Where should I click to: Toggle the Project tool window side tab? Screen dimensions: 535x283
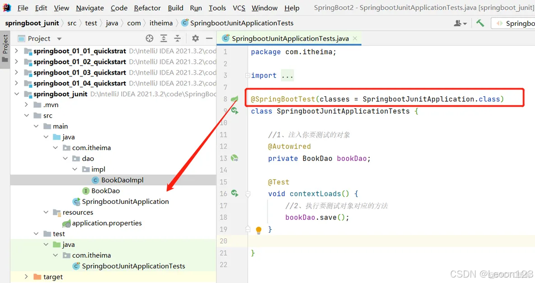click(5, 50)
